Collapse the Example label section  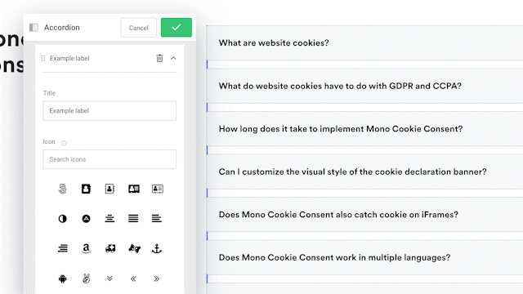click(x=173, y=58)
